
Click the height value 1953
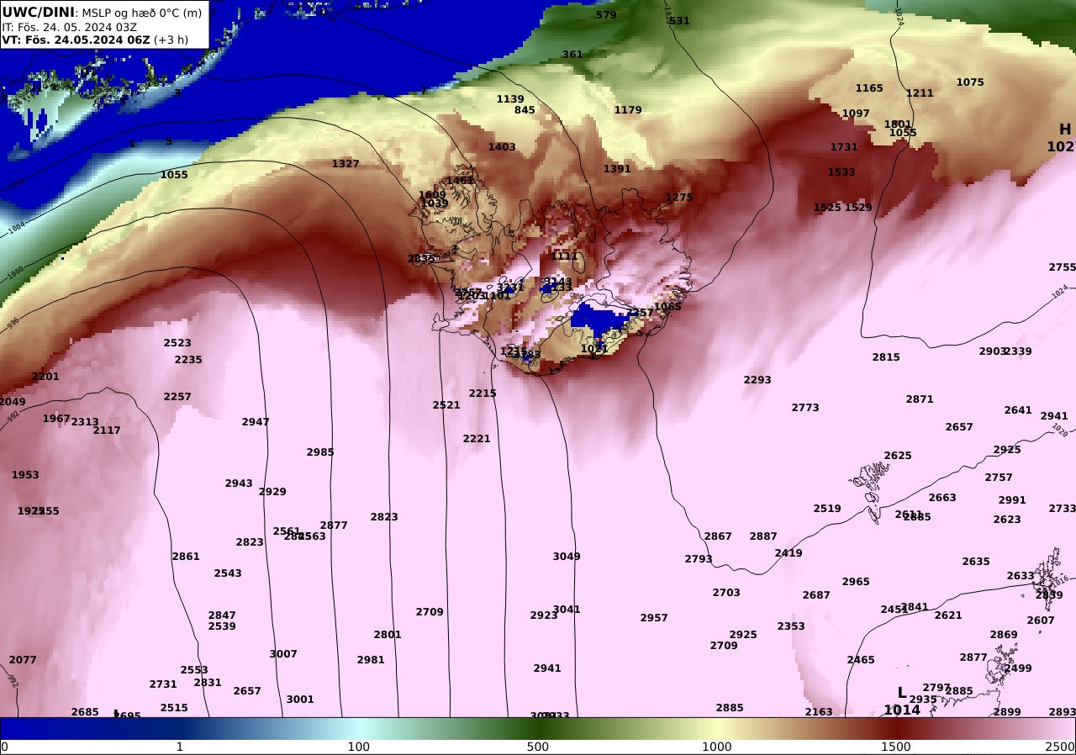click(x=25, y=475)
